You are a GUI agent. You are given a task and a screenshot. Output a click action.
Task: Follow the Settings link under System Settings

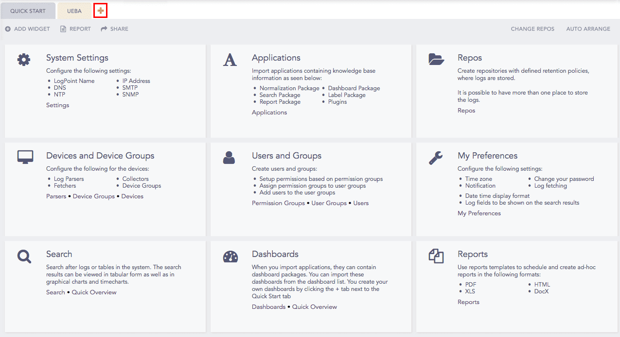pos(57,105)
